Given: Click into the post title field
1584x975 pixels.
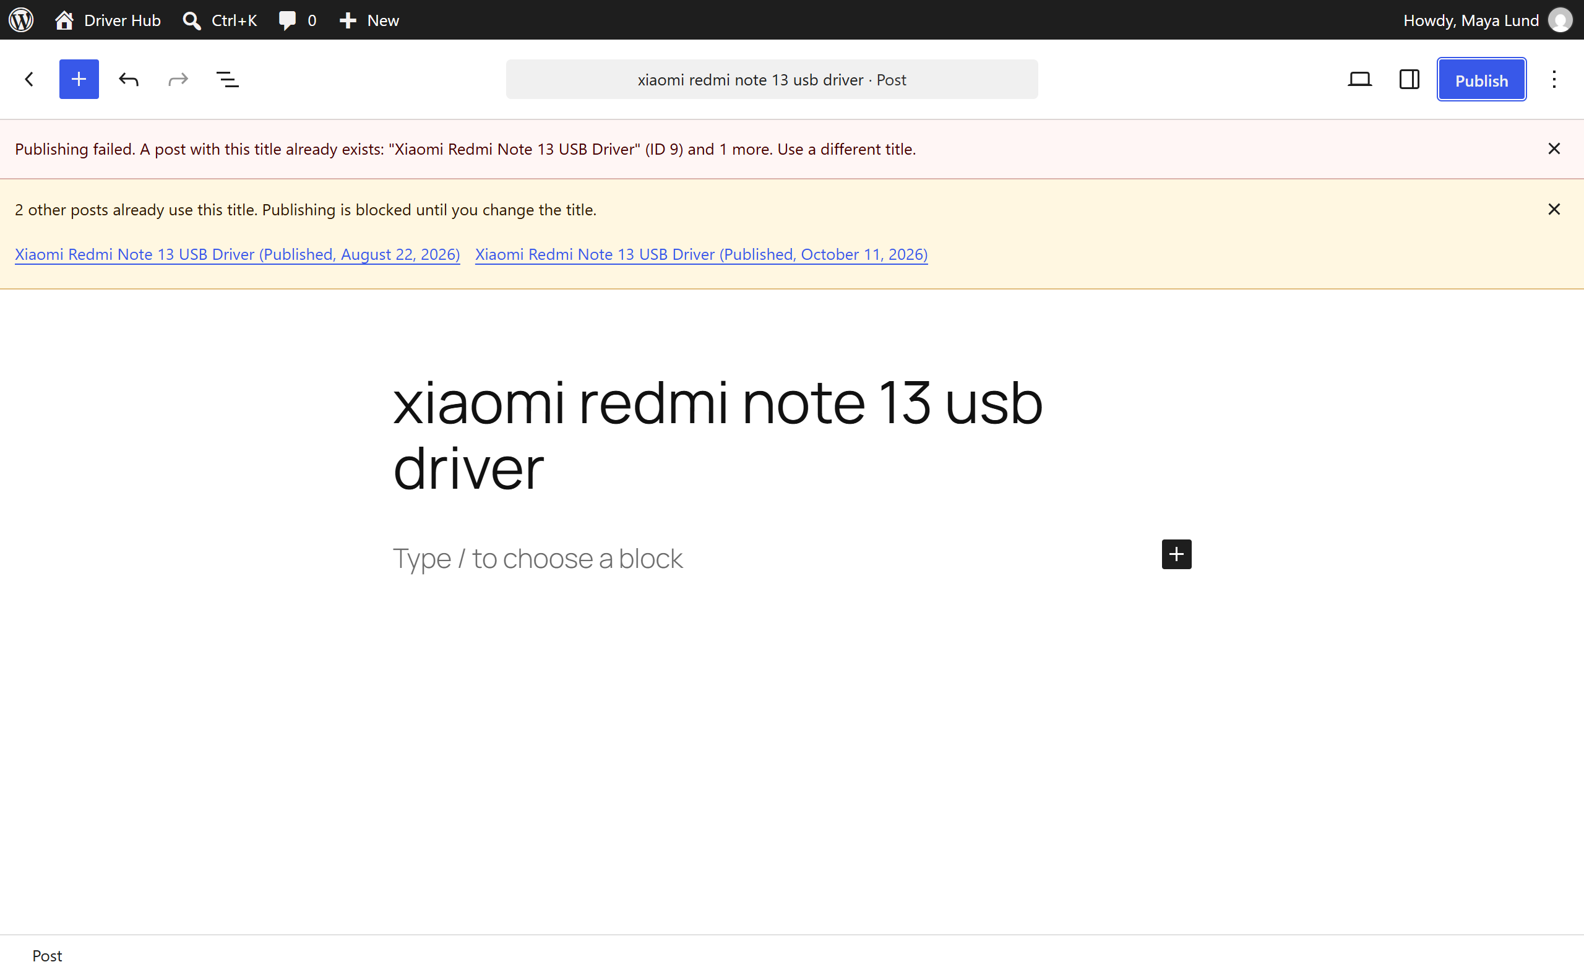Looking at the screenshot, I should tap(792, 436).
